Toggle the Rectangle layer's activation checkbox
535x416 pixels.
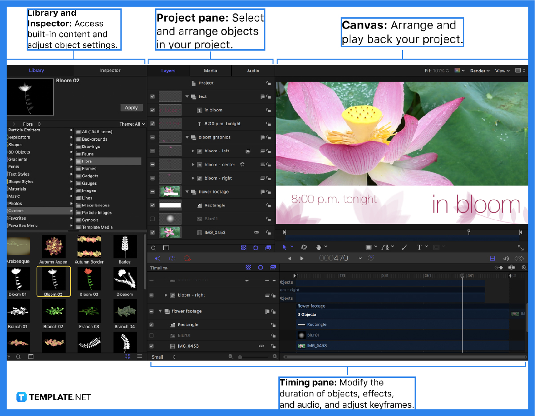pos(153,205)
